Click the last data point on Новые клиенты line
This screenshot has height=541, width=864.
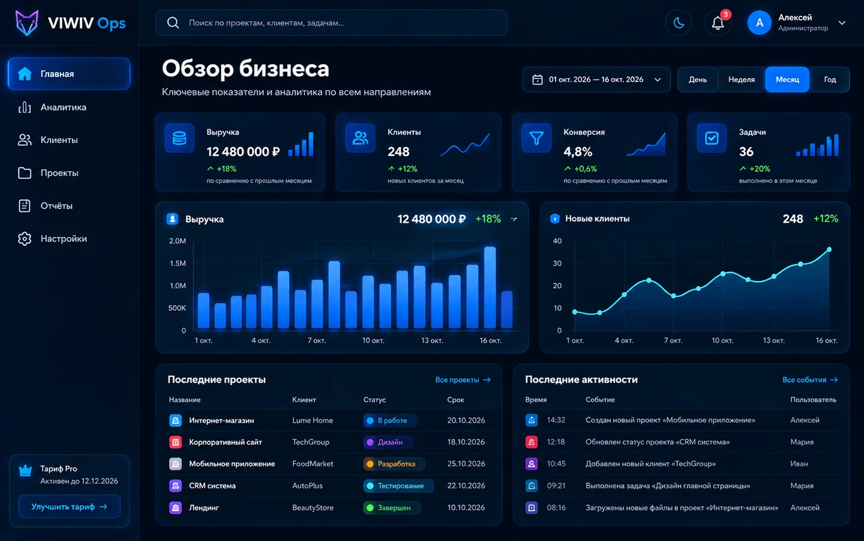pyautogui.click(x=829, y=249)
